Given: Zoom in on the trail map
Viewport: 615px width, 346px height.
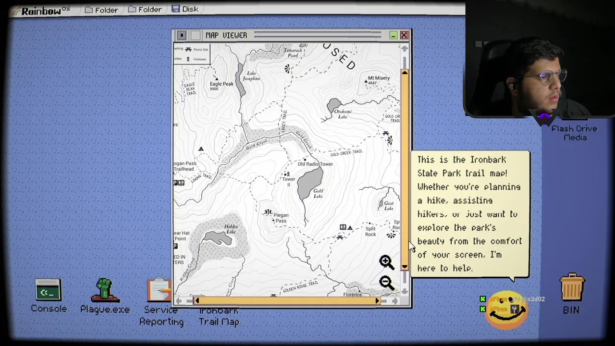Looking at the screenshot, I should 386,262.
